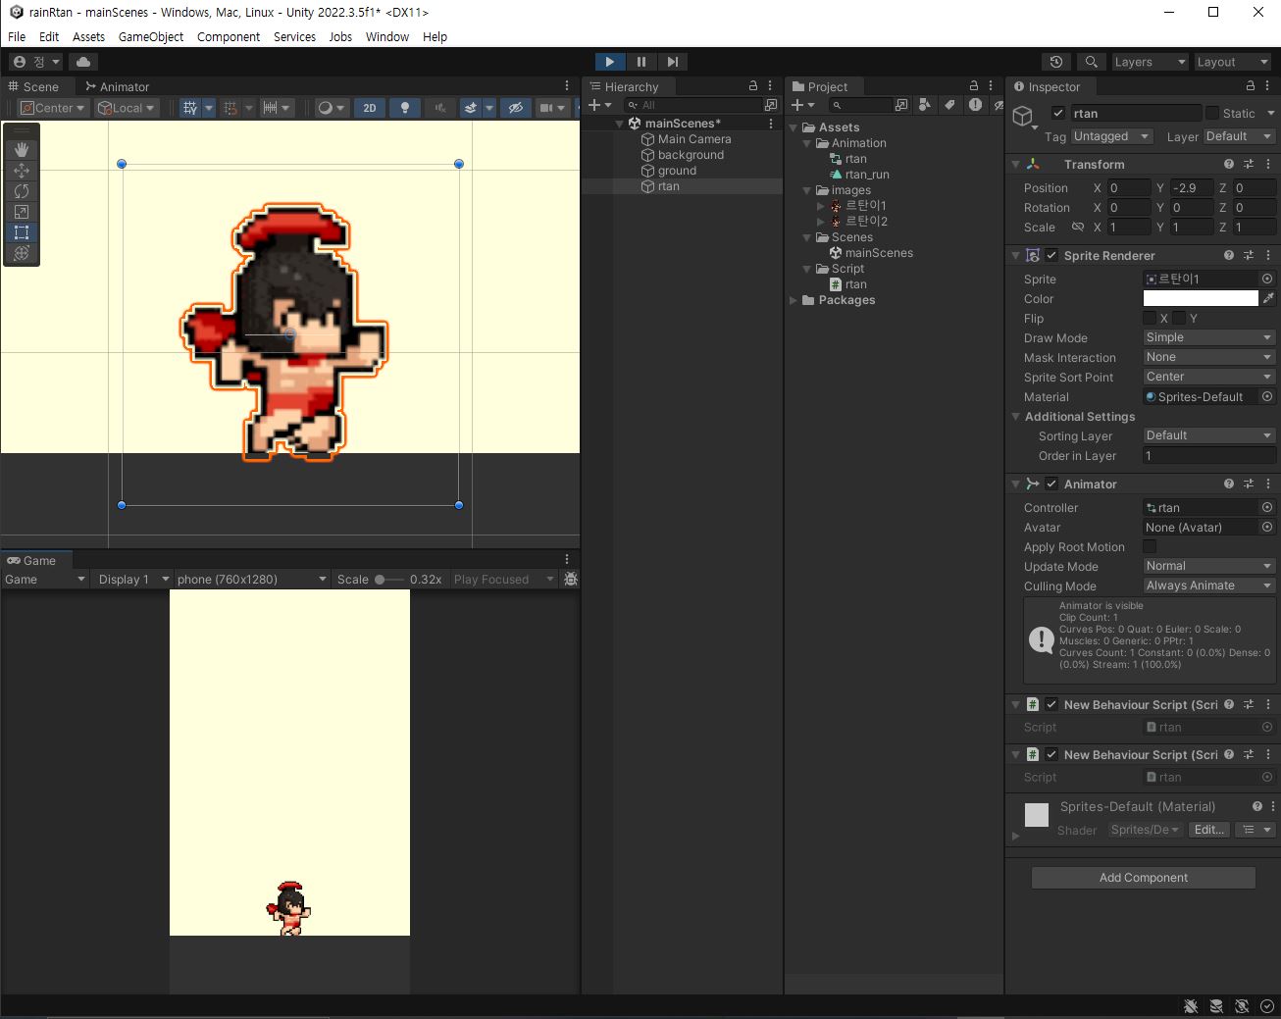The height and width of the screenshot is (1019, 1281).
Task: Open the Layers button in toolbar
Action: coord(1150,62)
